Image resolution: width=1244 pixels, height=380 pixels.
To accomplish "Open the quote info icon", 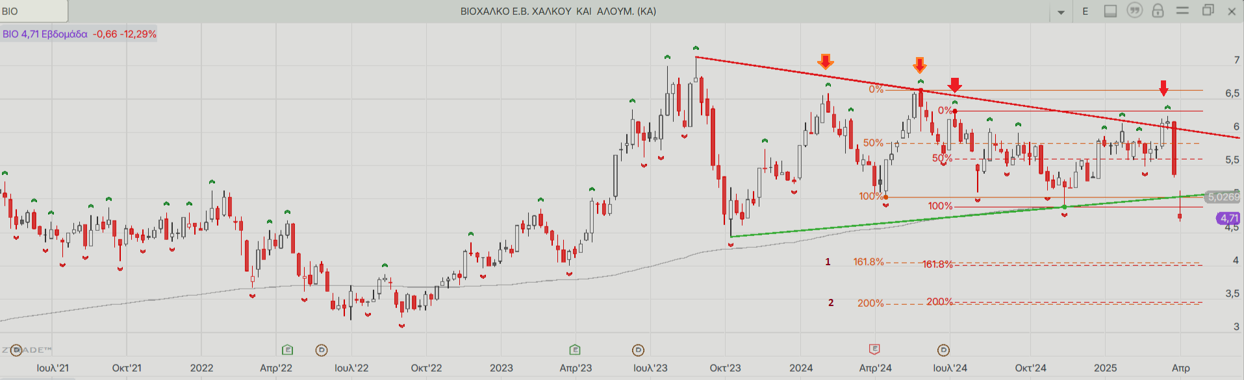I will (x=1134, y=10).
